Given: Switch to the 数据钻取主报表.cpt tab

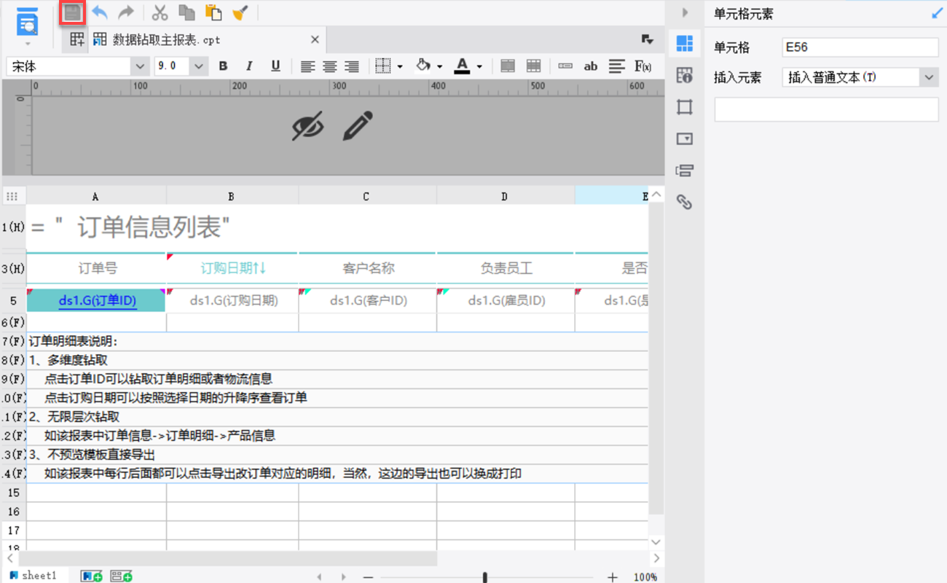Looking at the screenshot, I should (166, 39).
